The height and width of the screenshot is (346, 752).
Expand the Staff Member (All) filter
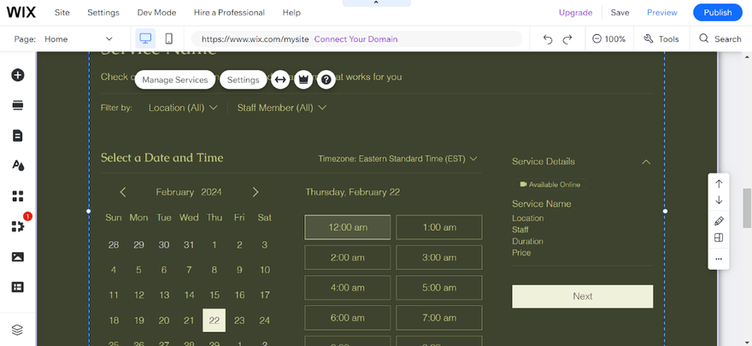(282, 108)
